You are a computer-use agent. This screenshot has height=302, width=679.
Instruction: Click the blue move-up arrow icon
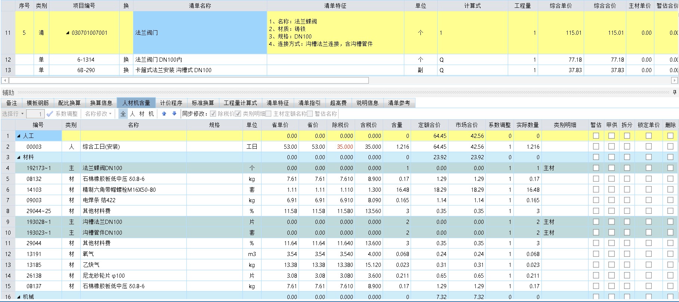coord(164,114)
